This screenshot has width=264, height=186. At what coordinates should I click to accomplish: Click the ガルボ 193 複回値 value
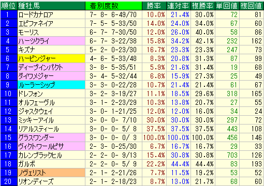point(256,164)
